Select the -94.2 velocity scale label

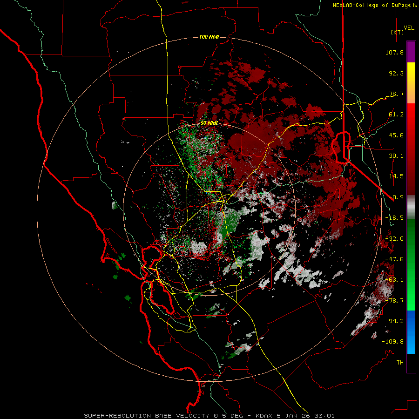[394, 321]
